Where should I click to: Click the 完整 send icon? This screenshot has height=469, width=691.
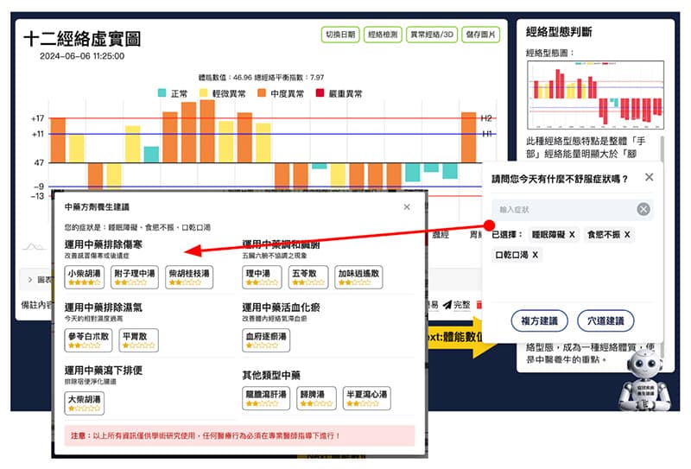[x=447, y=305]
